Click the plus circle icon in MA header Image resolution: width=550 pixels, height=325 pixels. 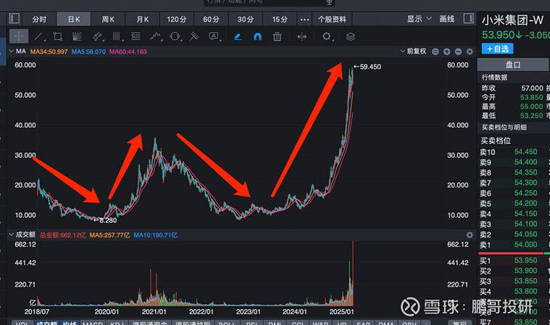[x=446, y=52]
